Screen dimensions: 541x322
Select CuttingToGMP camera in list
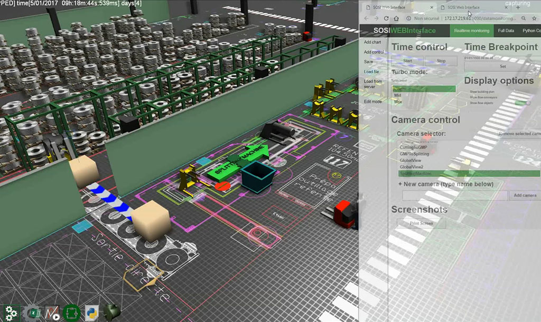coord(414,147)
